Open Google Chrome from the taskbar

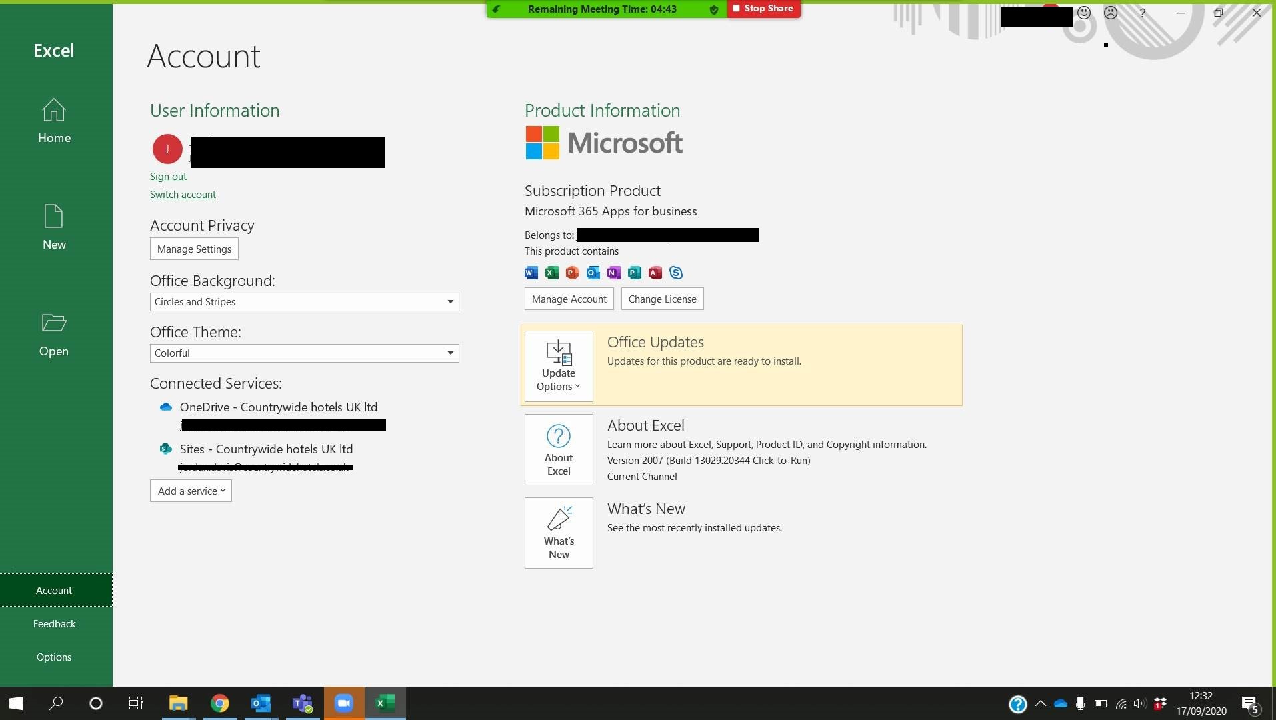(219, 703)
